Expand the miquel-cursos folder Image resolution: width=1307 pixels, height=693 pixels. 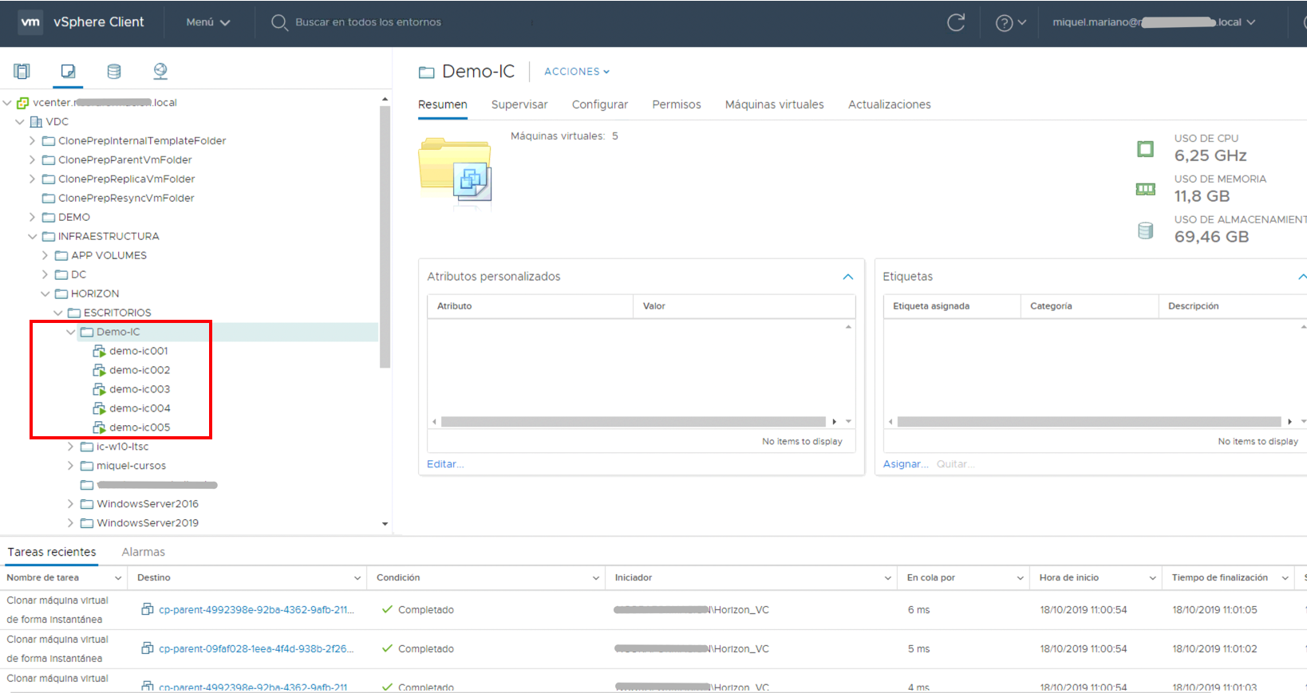tap(70, 466)
